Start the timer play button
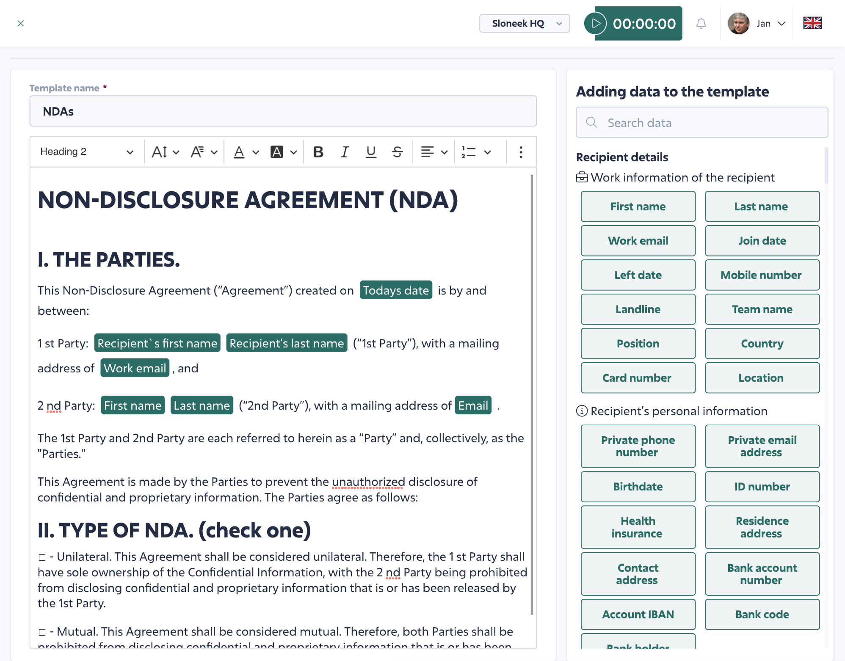This screenshot has width=845, height=661. pyautogui.click(x=595, y=23)
